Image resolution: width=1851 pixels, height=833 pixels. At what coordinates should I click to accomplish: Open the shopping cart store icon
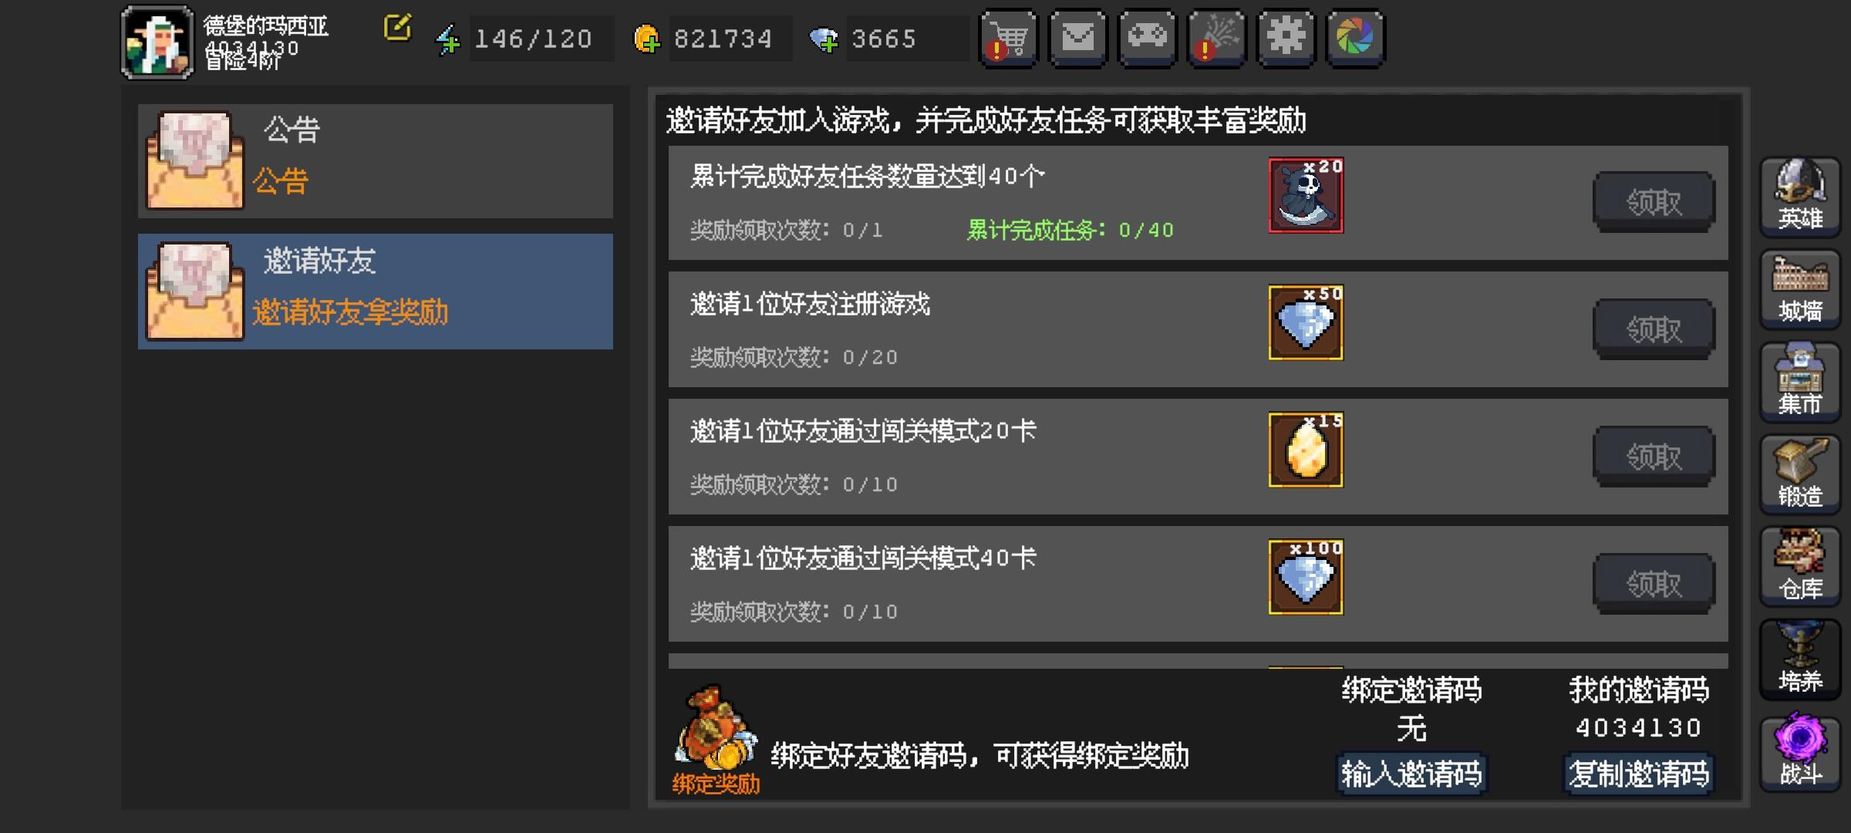coord(1009,39)
